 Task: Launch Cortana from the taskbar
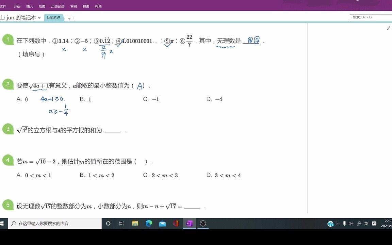tap(108, 224)
